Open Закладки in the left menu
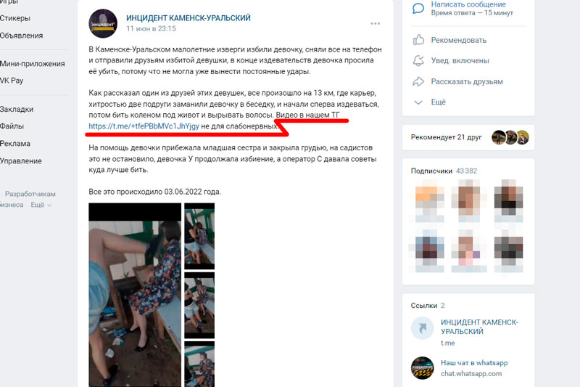Image resolution: width=580 pixels, height=387 pixels. [x=17, y=109]
